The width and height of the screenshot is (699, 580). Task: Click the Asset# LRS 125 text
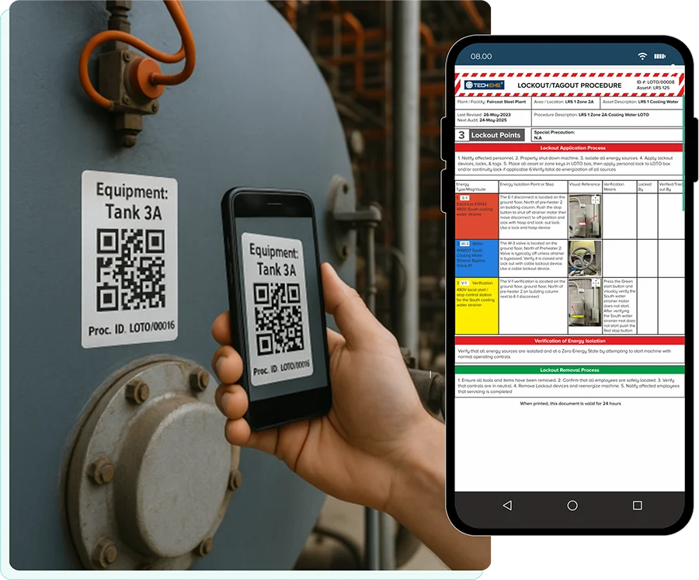[653, 88]
